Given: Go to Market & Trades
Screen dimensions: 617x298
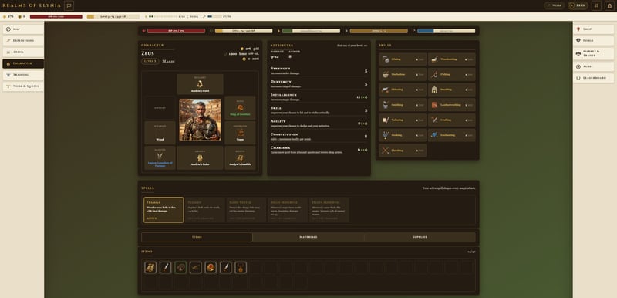Looking at the screenshot, I should click(593, 53).
